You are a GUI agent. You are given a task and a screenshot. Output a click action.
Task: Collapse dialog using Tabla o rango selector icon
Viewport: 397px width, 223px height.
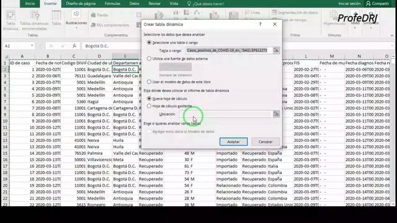pyautogui.click(x=276, y=50)
